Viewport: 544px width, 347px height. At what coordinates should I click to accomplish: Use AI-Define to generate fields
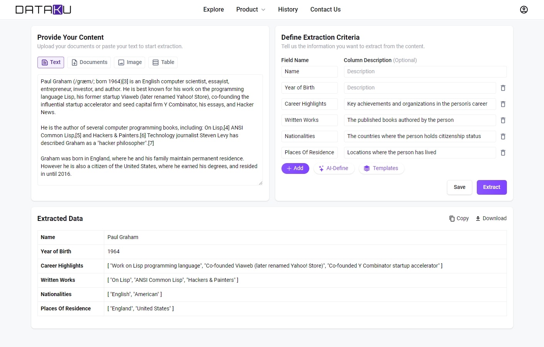coord(334,168)
